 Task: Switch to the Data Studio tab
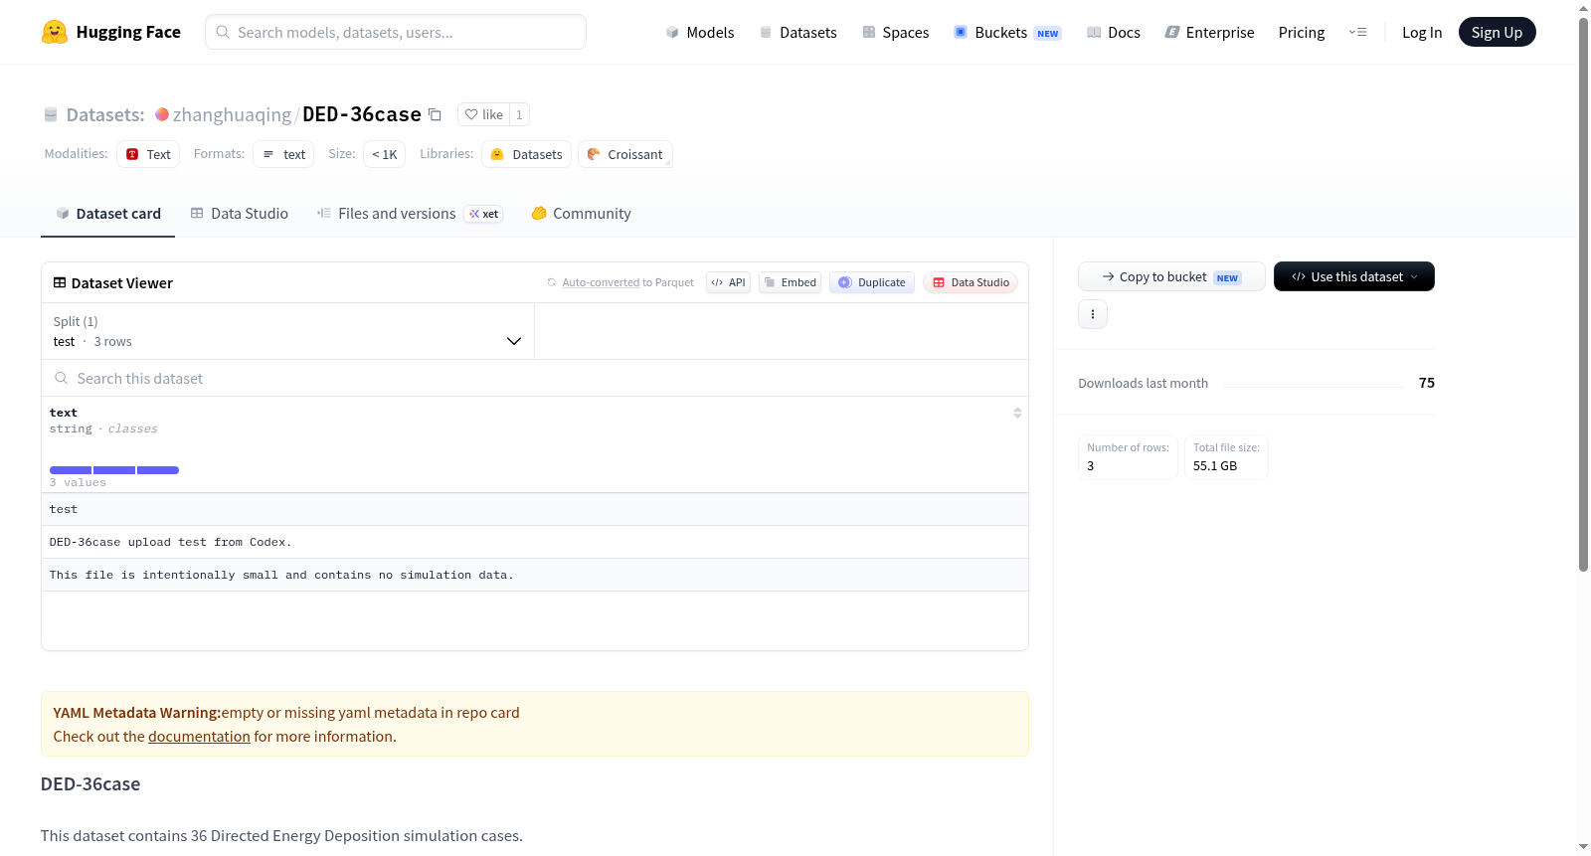click(x=240, y=214)
